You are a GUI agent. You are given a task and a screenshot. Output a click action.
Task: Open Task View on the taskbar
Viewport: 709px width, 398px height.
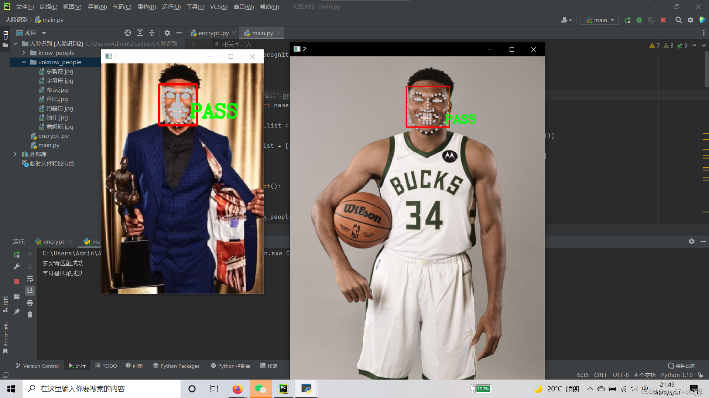tap(214, 389)
